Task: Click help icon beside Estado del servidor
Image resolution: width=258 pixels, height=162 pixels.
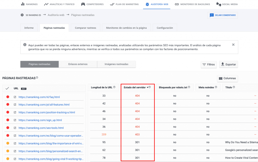Action: (150, 87)
